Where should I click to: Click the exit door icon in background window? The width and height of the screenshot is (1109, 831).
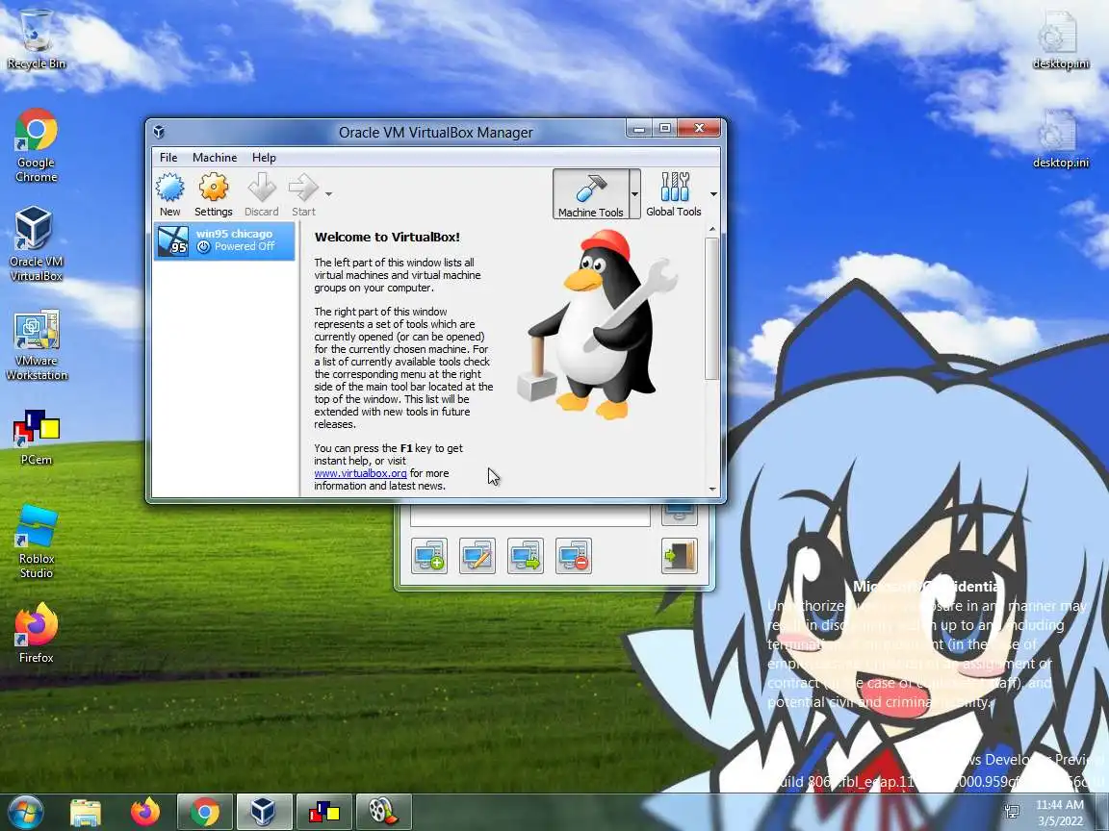(680, 555)
